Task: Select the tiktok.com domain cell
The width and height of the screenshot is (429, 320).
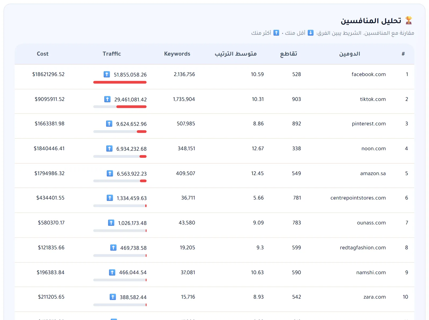Action: [373, 99]
